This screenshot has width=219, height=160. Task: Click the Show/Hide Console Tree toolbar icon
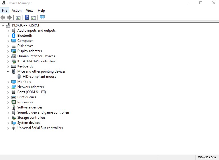coord(18,18)
